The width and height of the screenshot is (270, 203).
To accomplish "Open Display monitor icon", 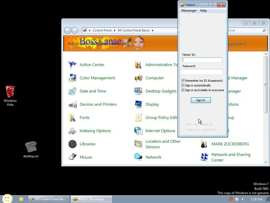I will pyautogui.click(x=138, y=104).
